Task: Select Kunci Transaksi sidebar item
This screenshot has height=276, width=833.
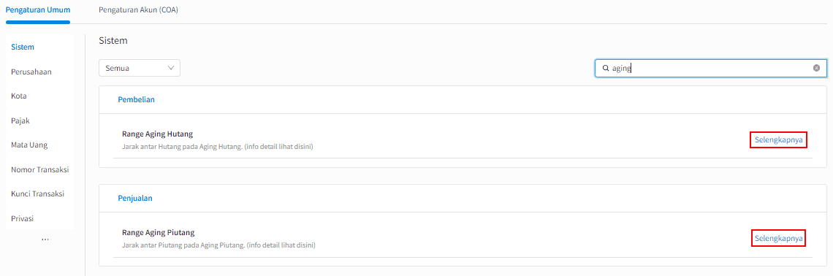Action: pos(38,193)
